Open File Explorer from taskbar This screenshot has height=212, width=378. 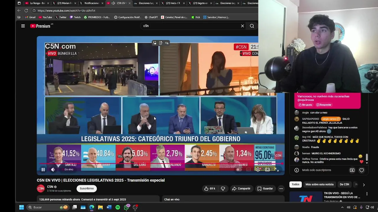(100, 207)
